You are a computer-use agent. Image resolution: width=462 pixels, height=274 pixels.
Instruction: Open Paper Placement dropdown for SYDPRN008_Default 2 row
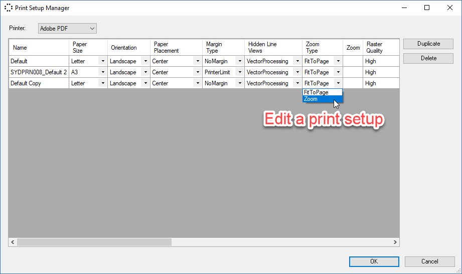pyautogui.click(x=198, y=72)
